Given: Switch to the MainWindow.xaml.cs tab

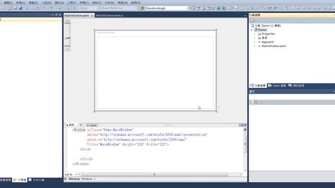Looking at the screenshot, I should pyautogui.click(x=109, y=16).
